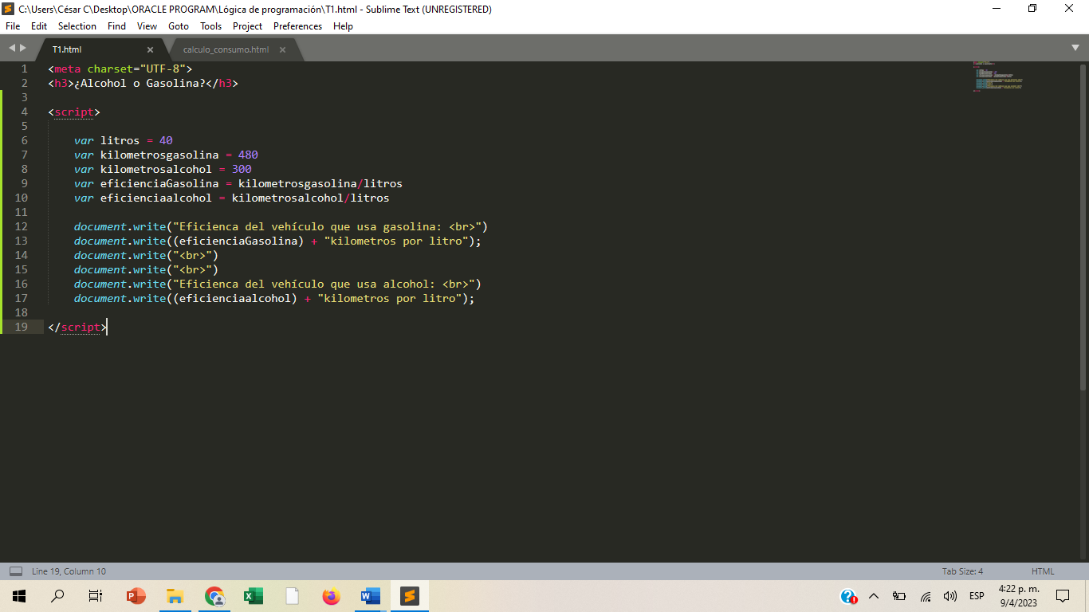
Task: Close the T1.html tab
Action: (150, 49)
